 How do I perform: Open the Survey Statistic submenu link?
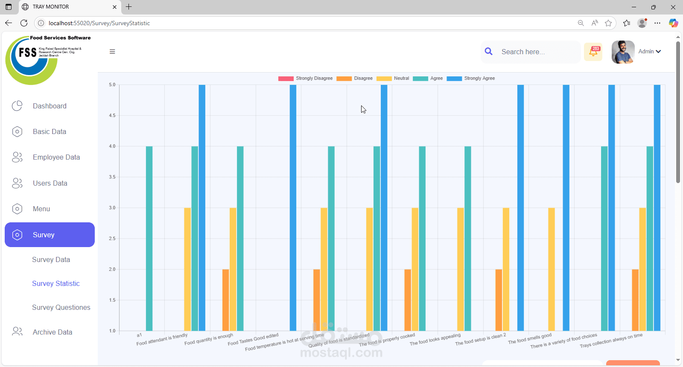(56, 283)
